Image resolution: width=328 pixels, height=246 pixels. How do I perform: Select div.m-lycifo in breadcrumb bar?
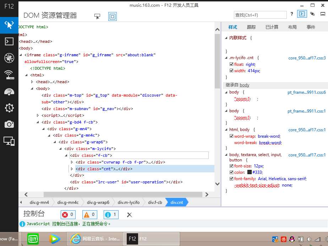click(x=129, y=202)
